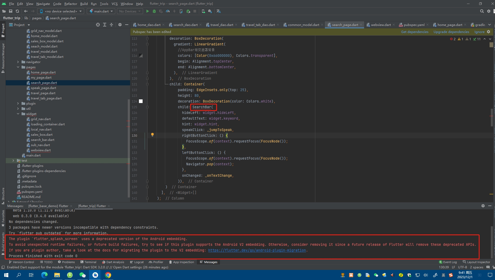
Task: Select the [flutter_base_demo] Flutter messages tab
Action: click(x=48, y=206)
